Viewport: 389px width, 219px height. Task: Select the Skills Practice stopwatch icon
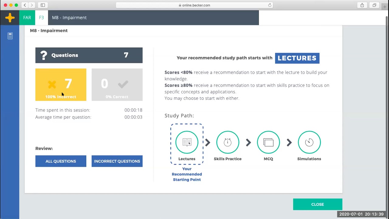pos(228,142)
